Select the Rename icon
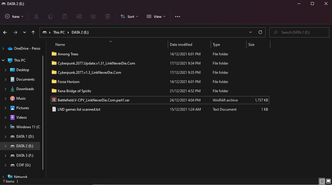The height and width of the screenshot is (185, 332). (x=79, y=16)
